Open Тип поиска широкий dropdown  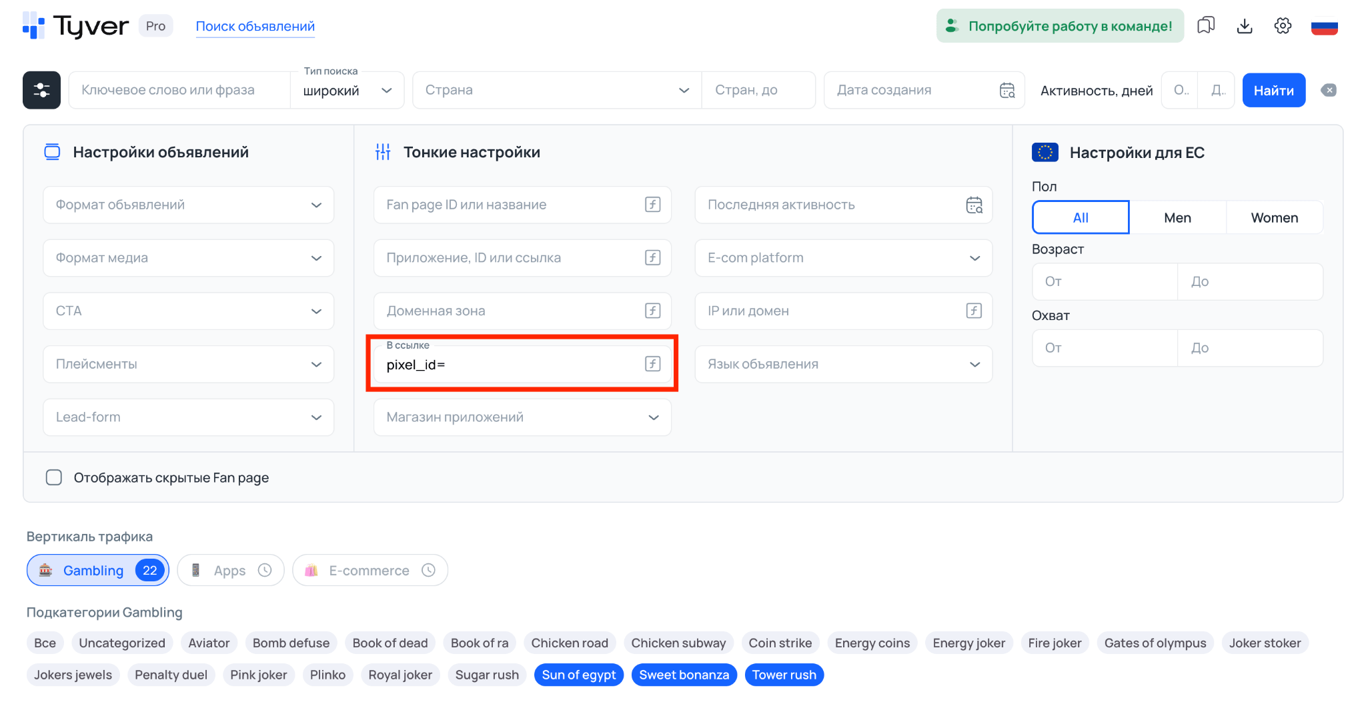point(347,90)
